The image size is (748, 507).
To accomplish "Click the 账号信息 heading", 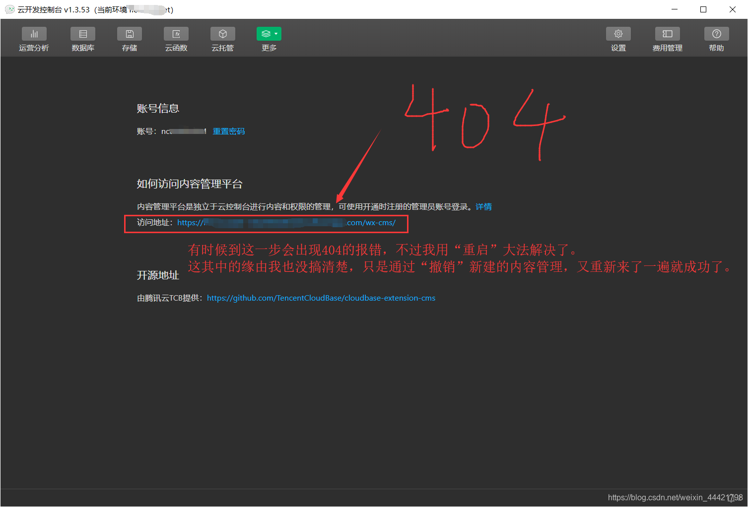I will 158,109.
